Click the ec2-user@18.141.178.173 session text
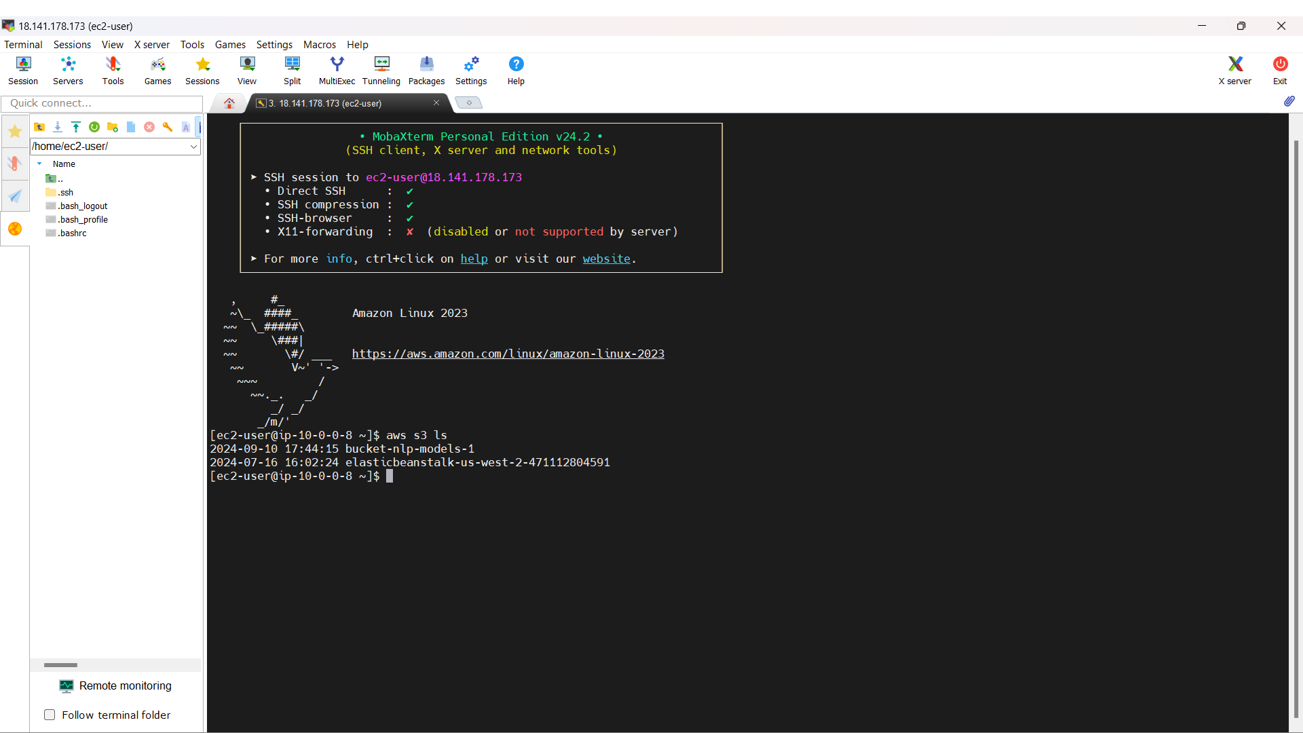Image resolution: width=1303 pixels, height=733 pixels. pos(444,177)
